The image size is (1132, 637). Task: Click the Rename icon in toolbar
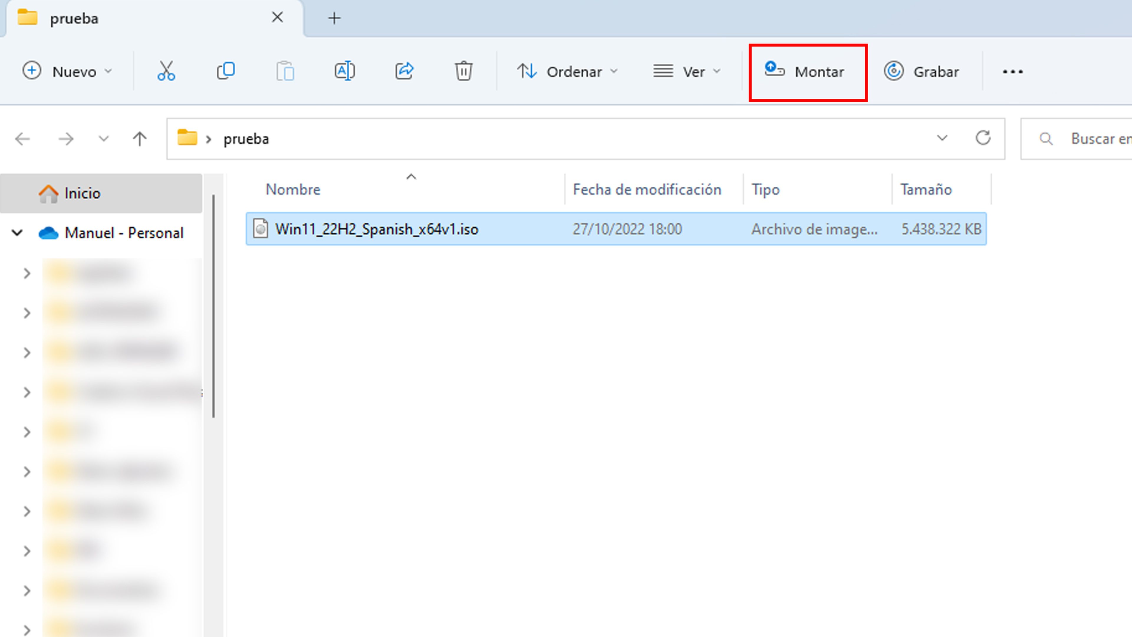[x=345, y=71]
